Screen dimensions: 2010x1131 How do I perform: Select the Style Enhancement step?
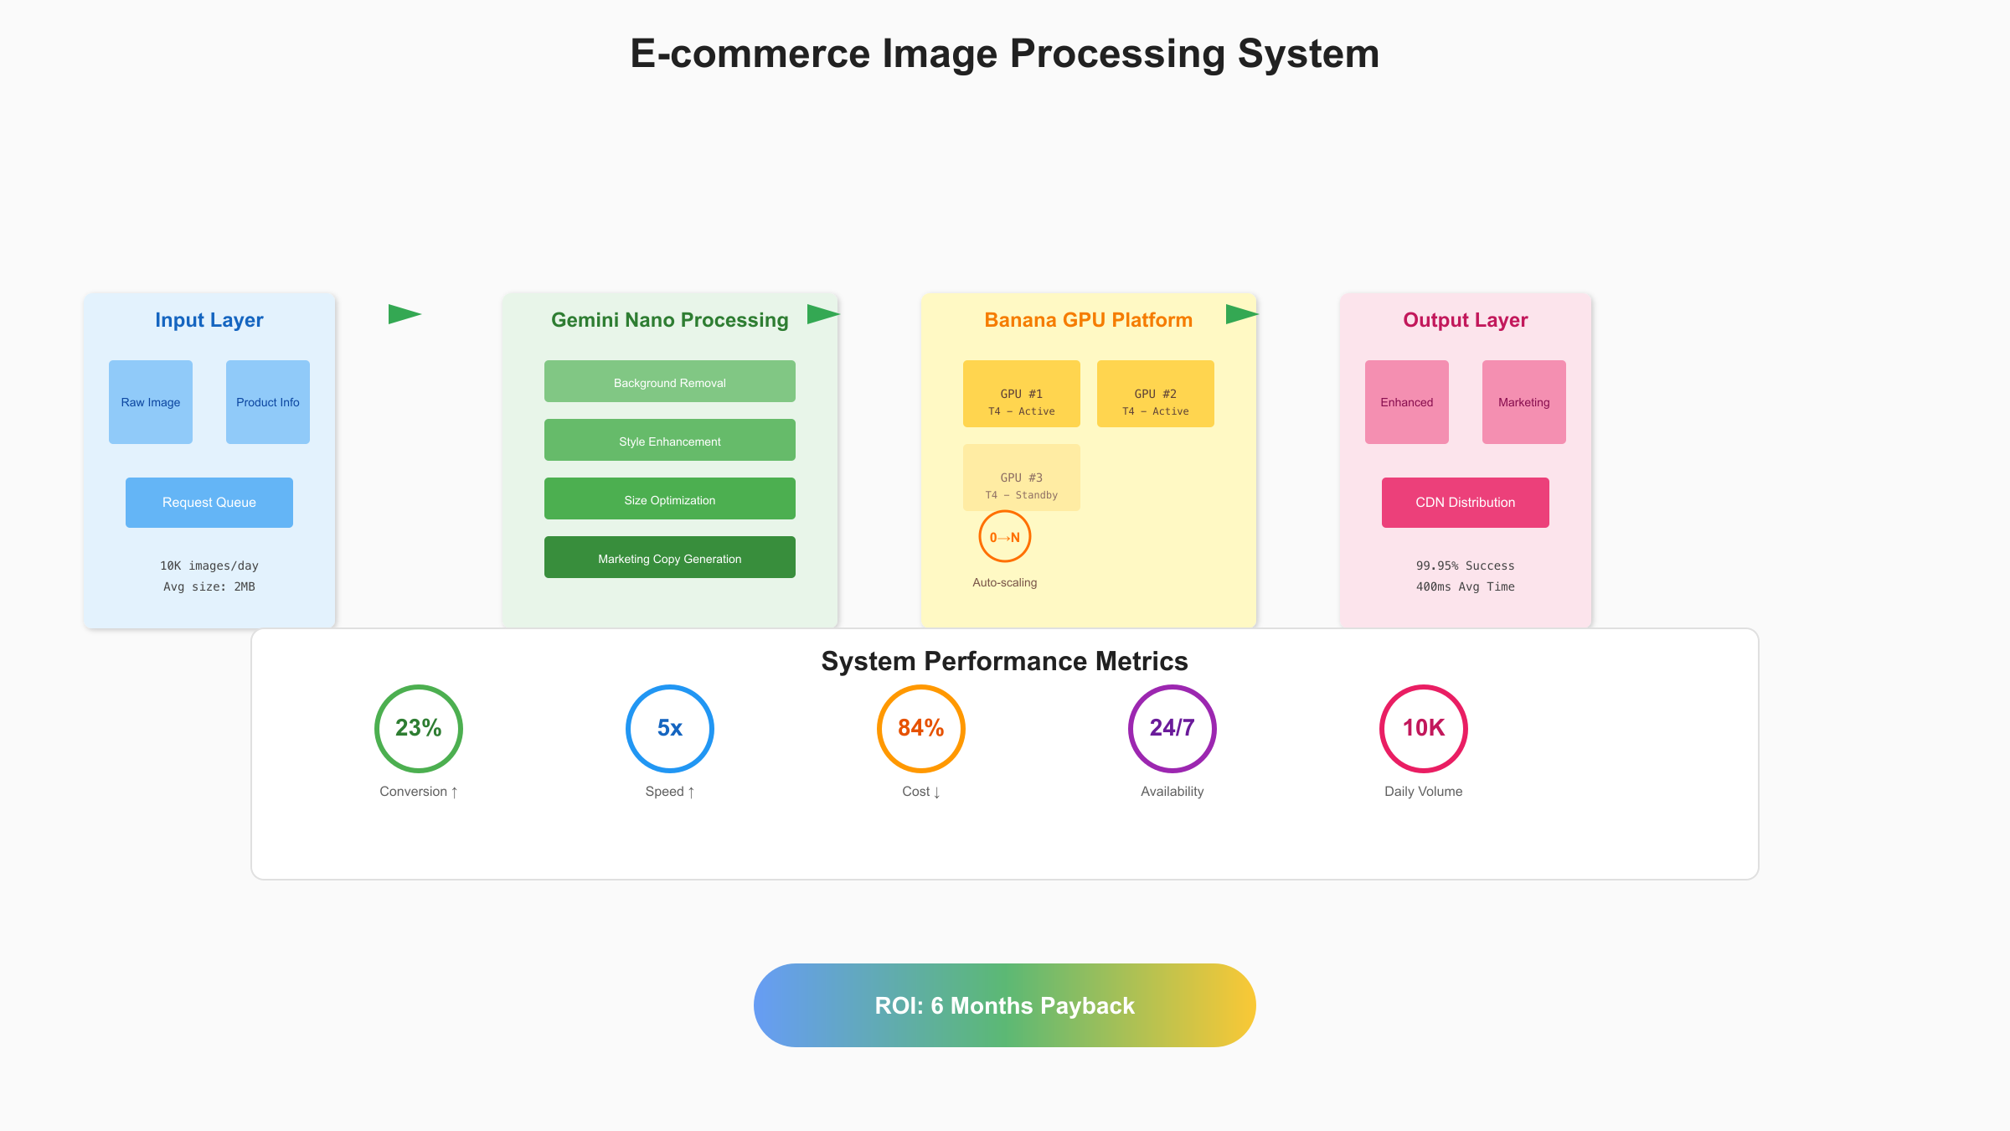pos(670,440)
